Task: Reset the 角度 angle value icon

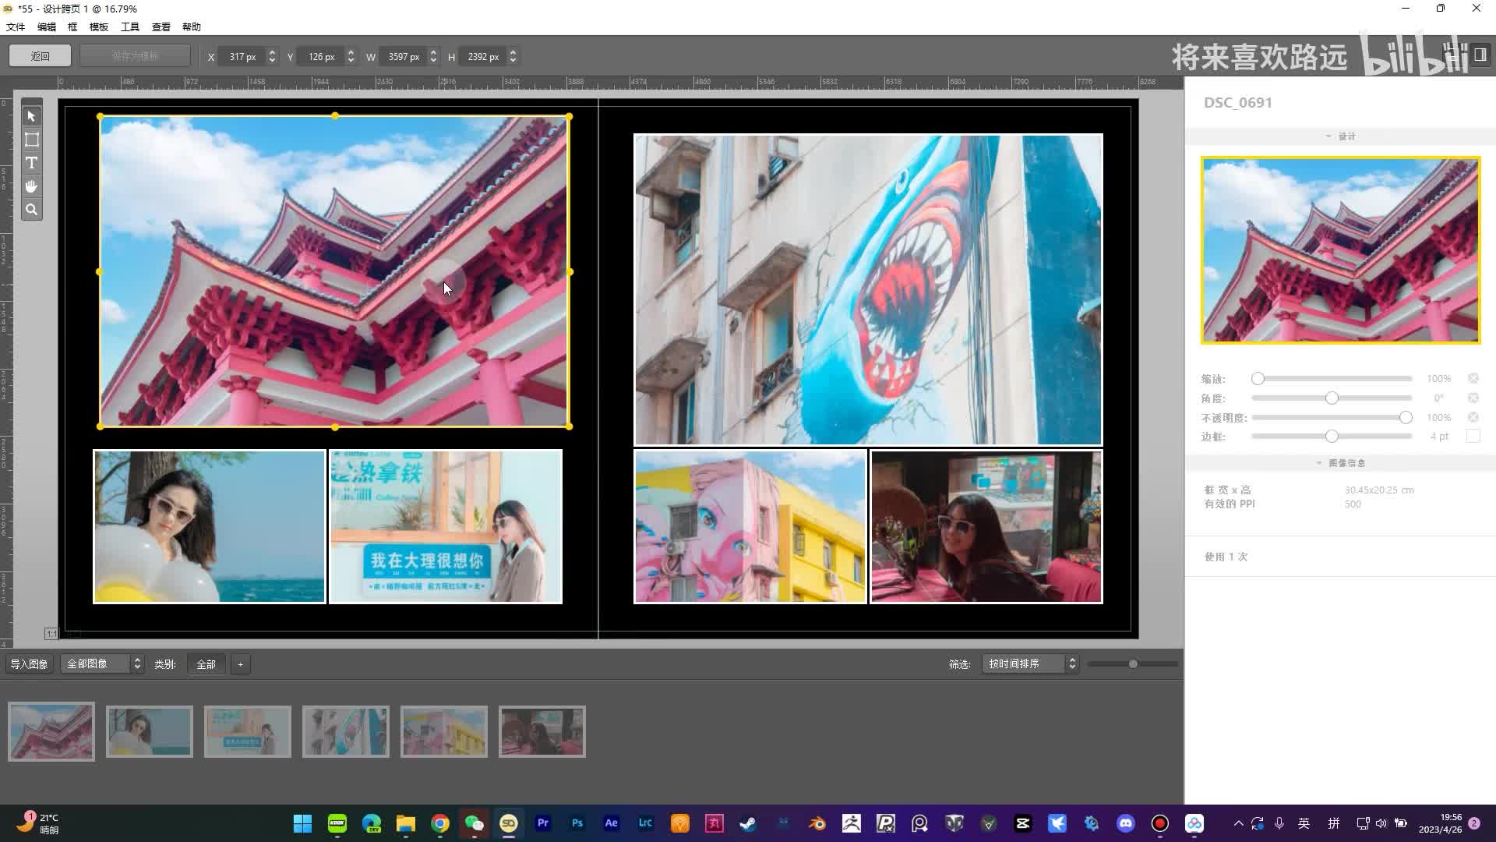Action: (1473, 398)
